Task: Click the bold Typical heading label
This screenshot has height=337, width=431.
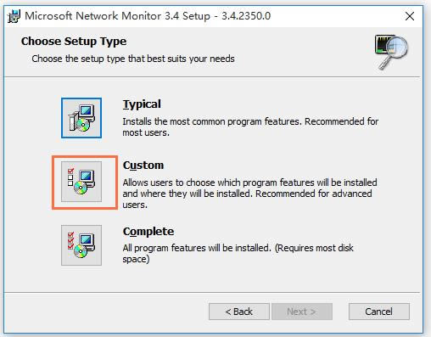Action: 142,104
